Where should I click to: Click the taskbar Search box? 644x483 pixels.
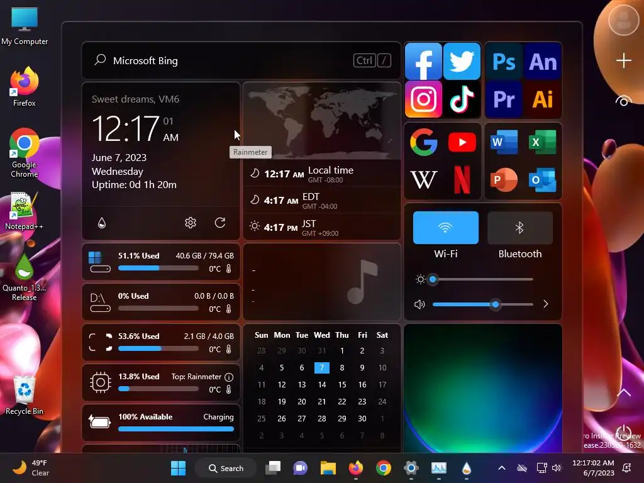pyautogui.click(x=226, y=468)
